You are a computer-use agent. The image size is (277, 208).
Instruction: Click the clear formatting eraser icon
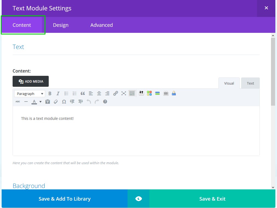click(x=56, y=102)
